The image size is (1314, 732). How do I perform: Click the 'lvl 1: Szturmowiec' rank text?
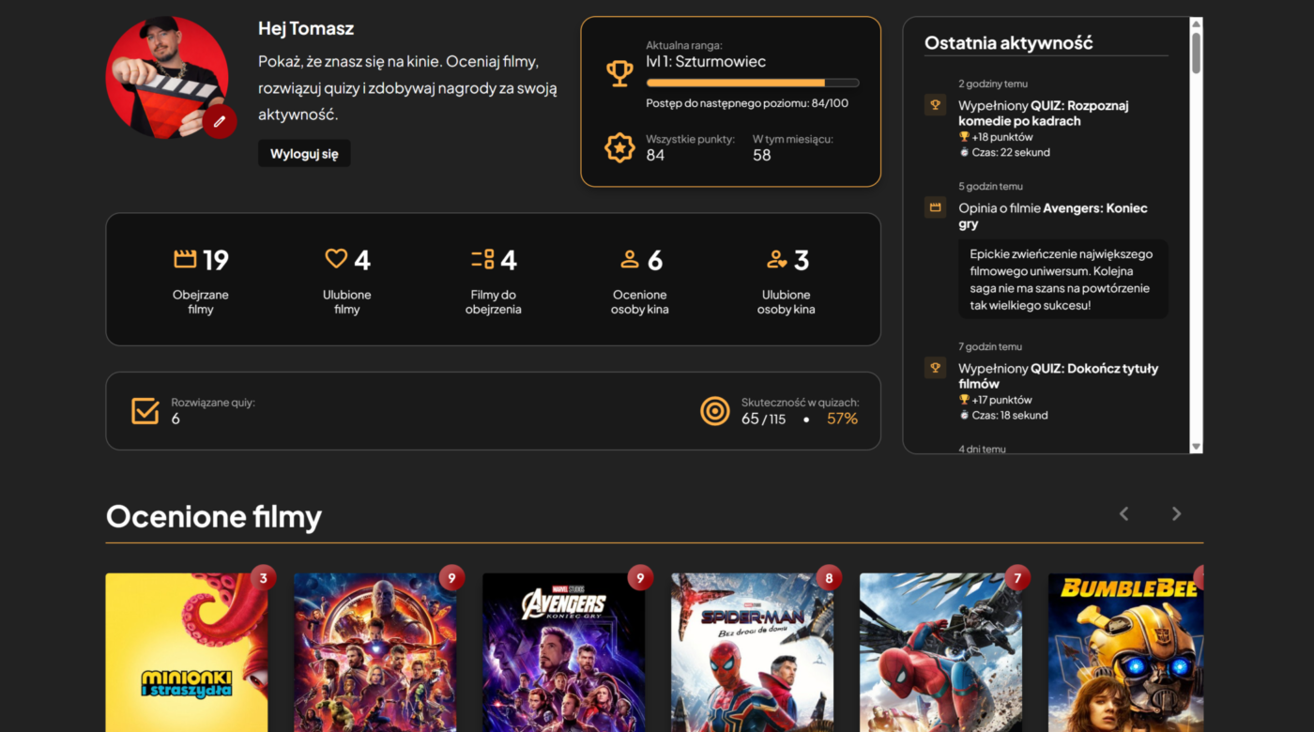706,62
